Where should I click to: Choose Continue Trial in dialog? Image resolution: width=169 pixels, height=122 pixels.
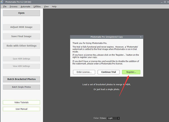click(108, 72)
